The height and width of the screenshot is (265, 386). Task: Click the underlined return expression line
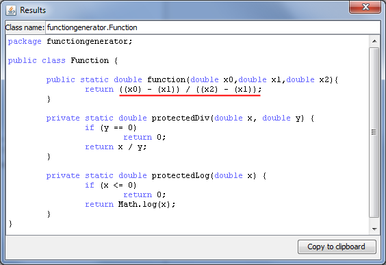coord(173,90)
